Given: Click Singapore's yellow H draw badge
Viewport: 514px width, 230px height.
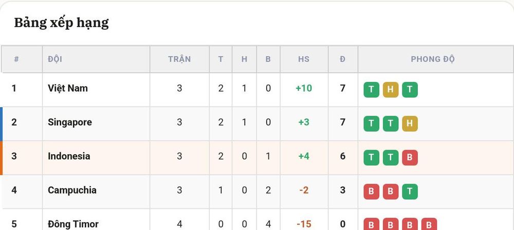Looking at the screenshot, I should point(410,123).
